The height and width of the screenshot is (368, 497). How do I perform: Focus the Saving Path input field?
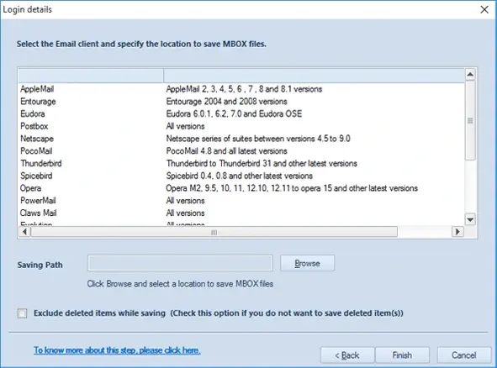(x=180, y=263)
